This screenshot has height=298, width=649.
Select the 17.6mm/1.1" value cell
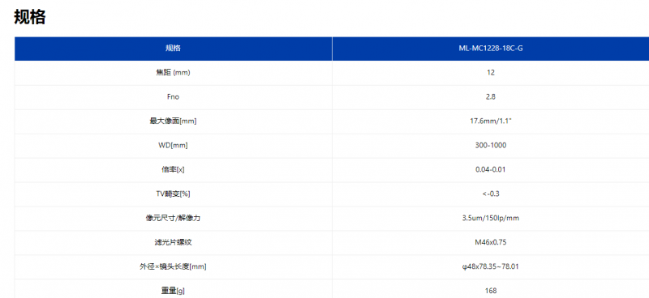coord(491,121)
